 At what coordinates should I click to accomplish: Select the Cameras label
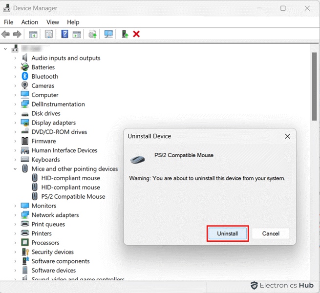tap(43, 85)
